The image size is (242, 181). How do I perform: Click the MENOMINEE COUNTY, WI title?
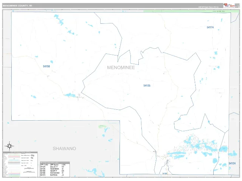pos(17,6)
